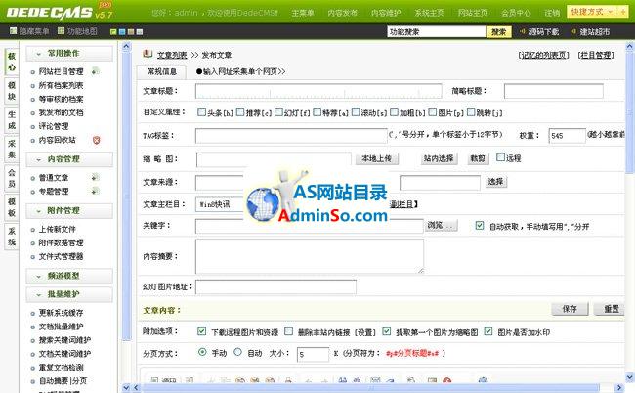Viewport: 635px width, 393px height.
Task: Check 删除非站内链接 option
Action: (289, 331)
